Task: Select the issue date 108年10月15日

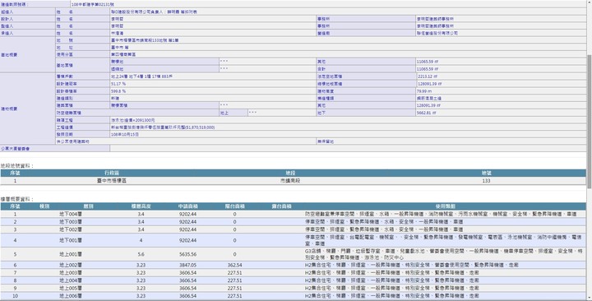Action: coord(125,134)
